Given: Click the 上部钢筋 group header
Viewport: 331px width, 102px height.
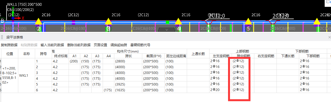Looking at the screenshot, I should (243, 51).
